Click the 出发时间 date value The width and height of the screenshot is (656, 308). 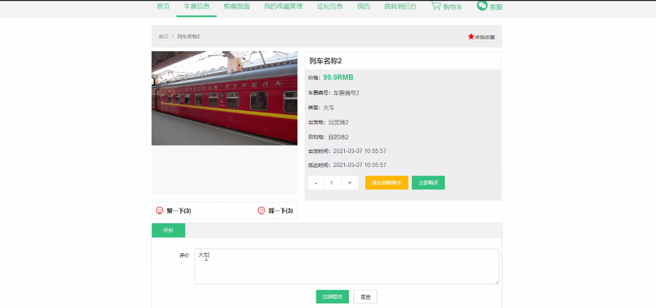click(x=360, y=151)
